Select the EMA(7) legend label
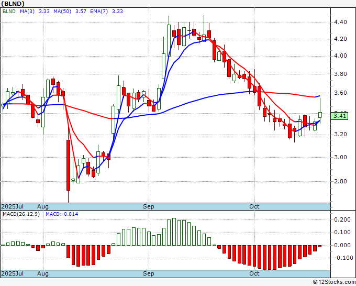 [99, 11]
